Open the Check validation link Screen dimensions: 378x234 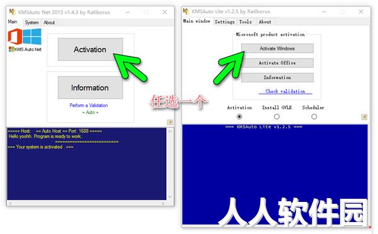285,91
